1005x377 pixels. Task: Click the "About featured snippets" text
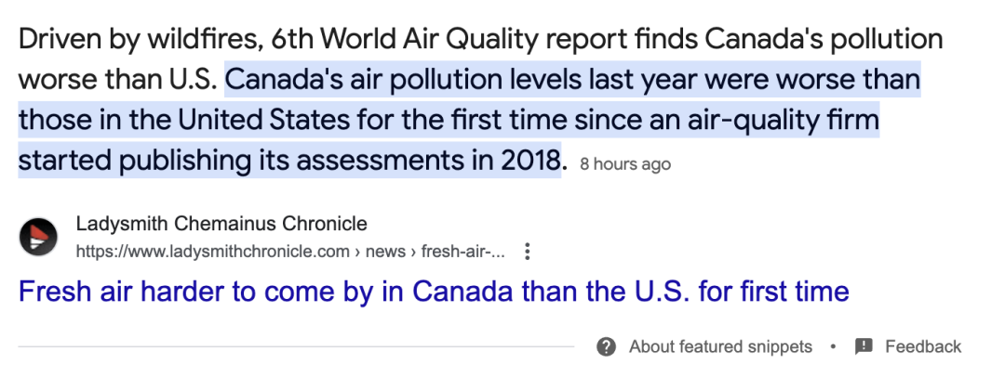pos(720,346)
